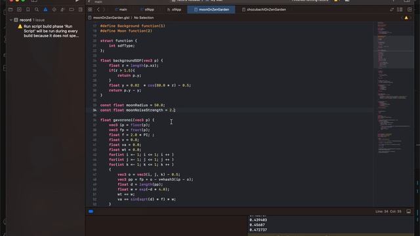Open the No Selection jump bar menu
Screen dimensions: 420x236
pos(144,18)
